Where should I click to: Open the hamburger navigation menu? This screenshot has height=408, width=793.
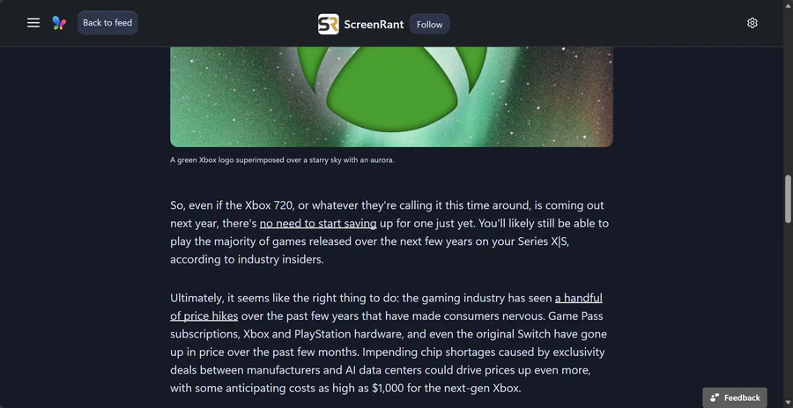pyautogui.click(x=33, y=23)
